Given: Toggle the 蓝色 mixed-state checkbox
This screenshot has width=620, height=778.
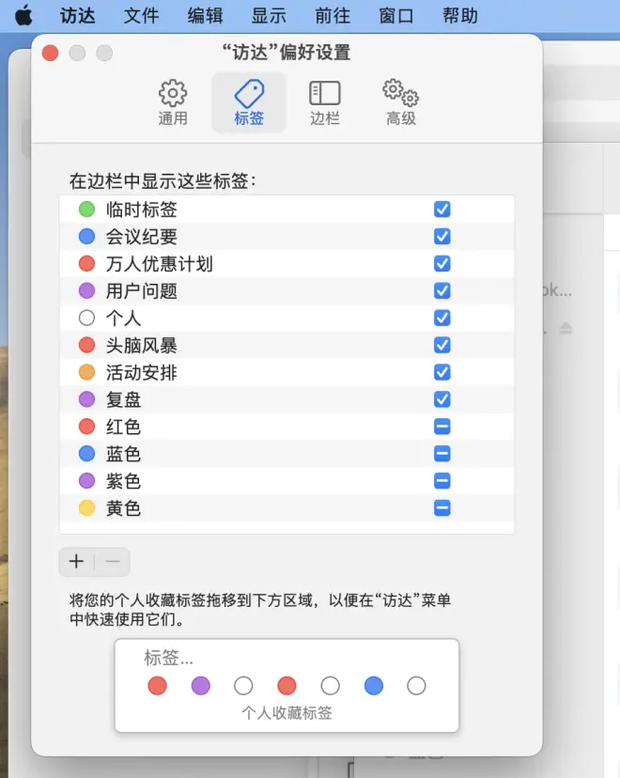Looking at the screenshot, I should click(x=442, y=454).
